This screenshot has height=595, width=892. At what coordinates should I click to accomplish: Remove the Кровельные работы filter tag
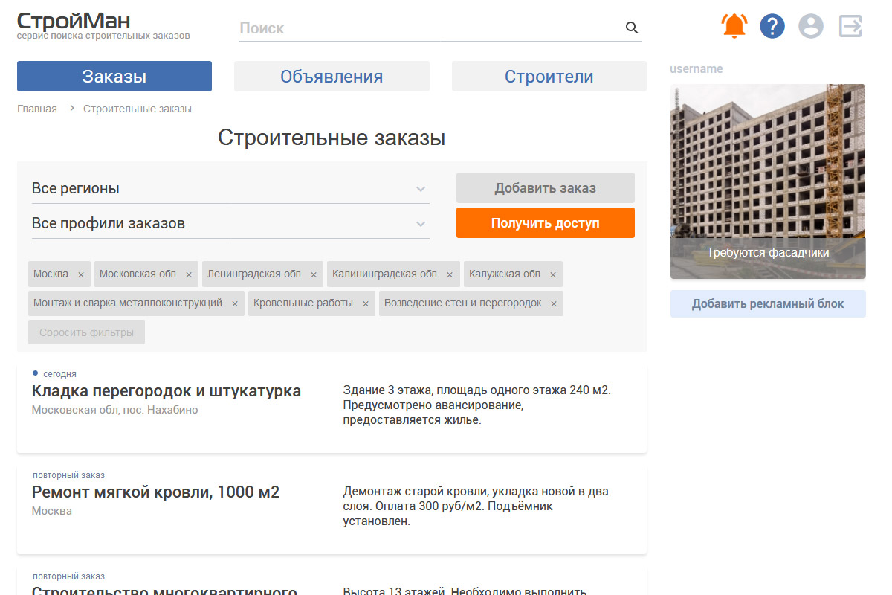point(366,304)
